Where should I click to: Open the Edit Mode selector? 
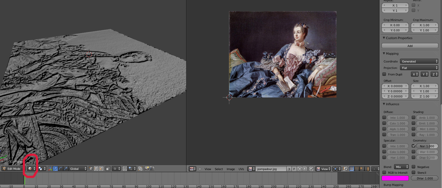click(13, 169)
